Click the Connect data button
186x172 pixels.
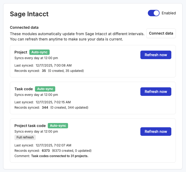161,33
